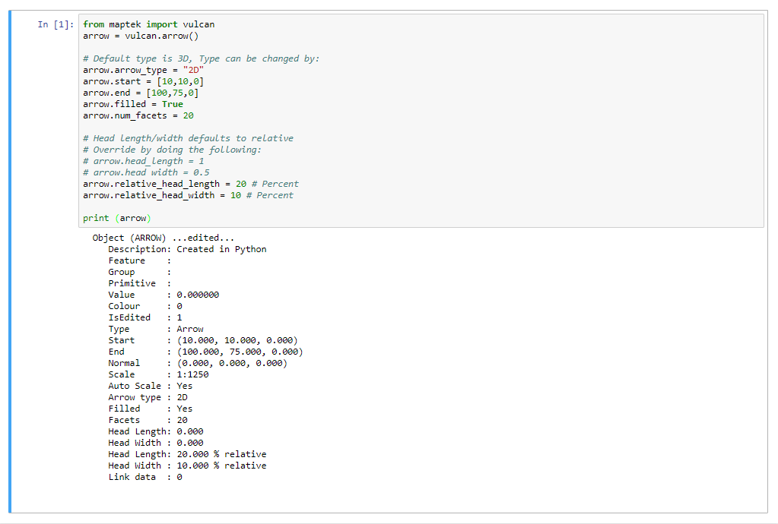The height and width of the screenshot is (524, 778).
Task: Click the 'Primitive' output row
Action: (139, 283)
